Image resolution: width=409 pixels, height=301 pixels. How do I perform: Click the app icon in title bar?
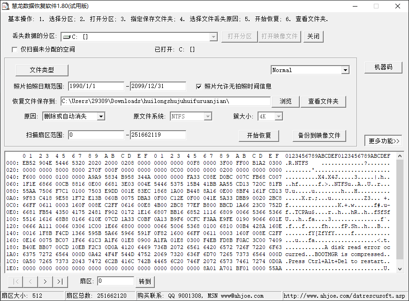click(5, 6)
